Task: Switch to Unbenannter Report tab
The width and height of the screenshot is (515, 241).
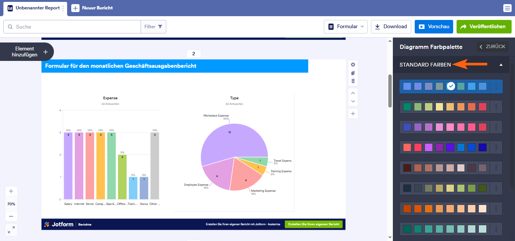Action: tap(34, 8)
